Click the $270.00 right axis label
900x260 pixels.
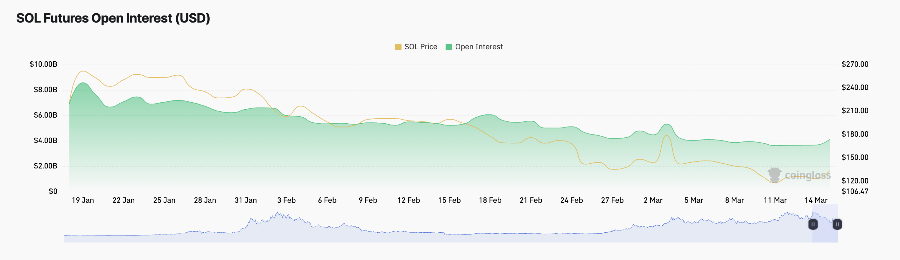[x=854, y=64]
